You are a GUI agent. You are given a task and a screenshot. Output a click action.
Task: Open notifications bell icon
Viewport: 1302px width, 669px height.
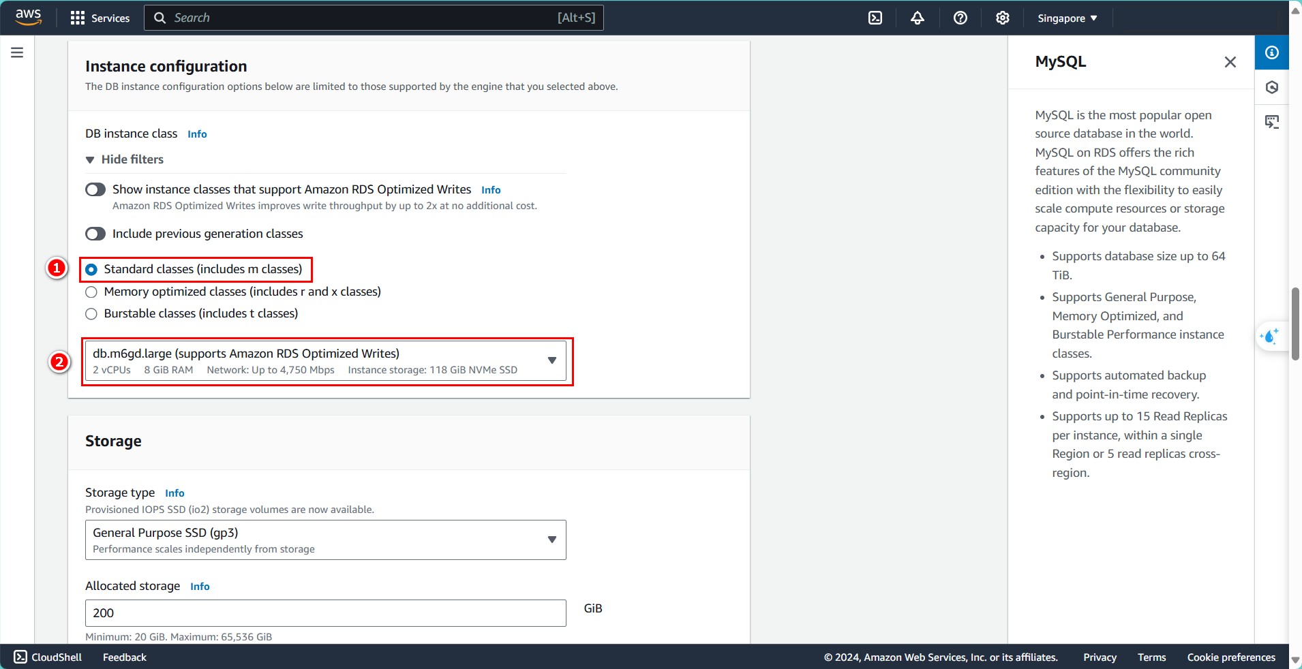point(918,18)
